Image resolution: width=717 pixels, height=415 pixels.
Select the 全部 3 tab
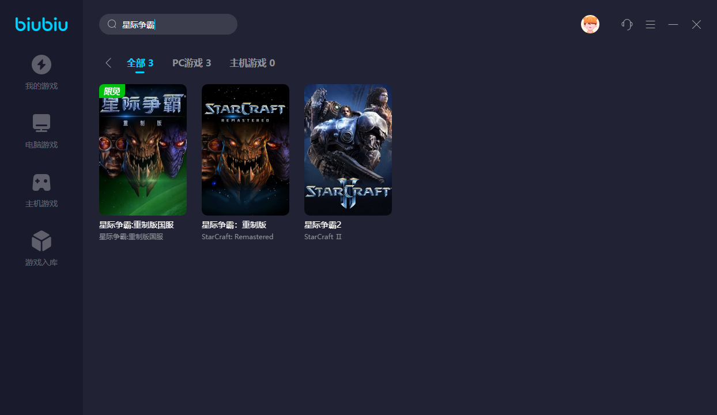tap(140, 63)
